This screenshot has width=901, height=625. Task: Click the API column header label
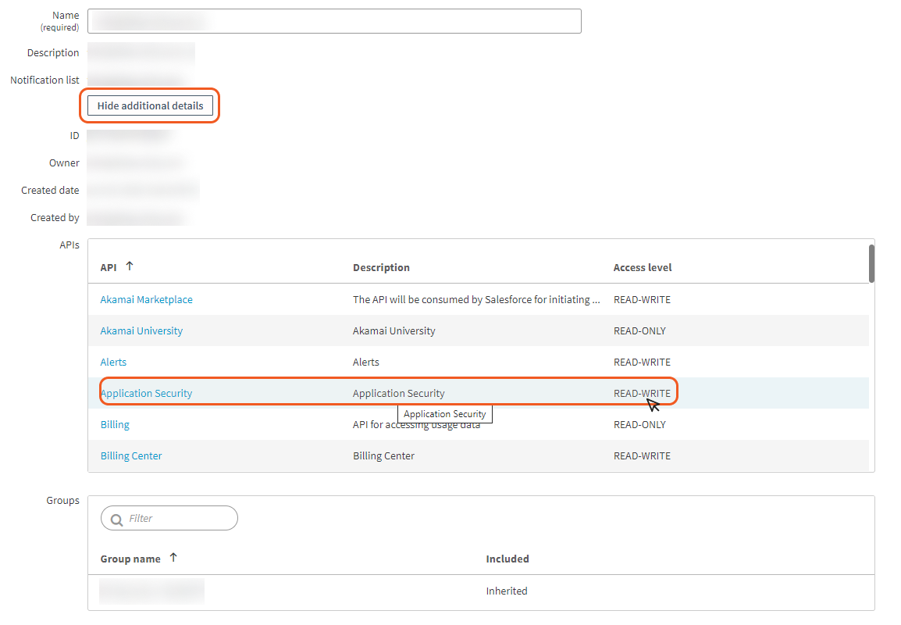(x=109, y=267)
